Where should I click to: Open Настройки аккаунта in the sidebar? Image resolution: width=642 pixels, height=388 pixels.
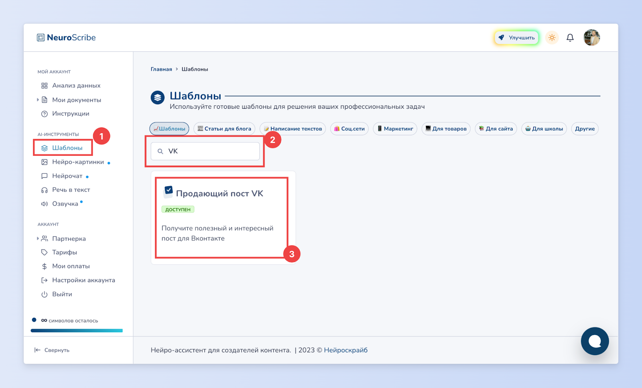pos(78,280)
